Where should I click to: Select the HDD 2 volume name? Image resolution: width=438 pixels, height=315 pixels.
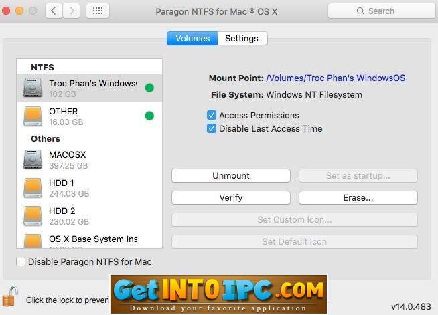pos(62,211)
